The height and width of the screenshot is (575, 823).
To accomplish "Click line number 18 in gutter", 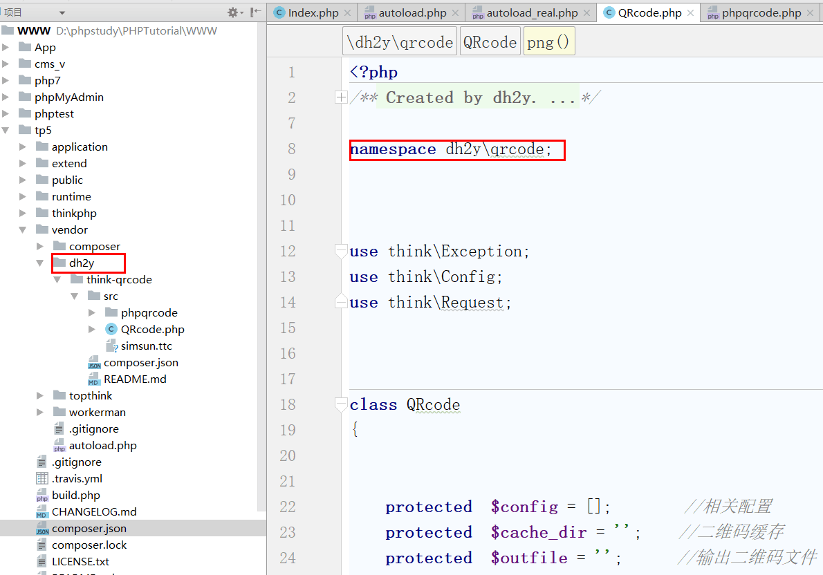I will pos(288,404).
